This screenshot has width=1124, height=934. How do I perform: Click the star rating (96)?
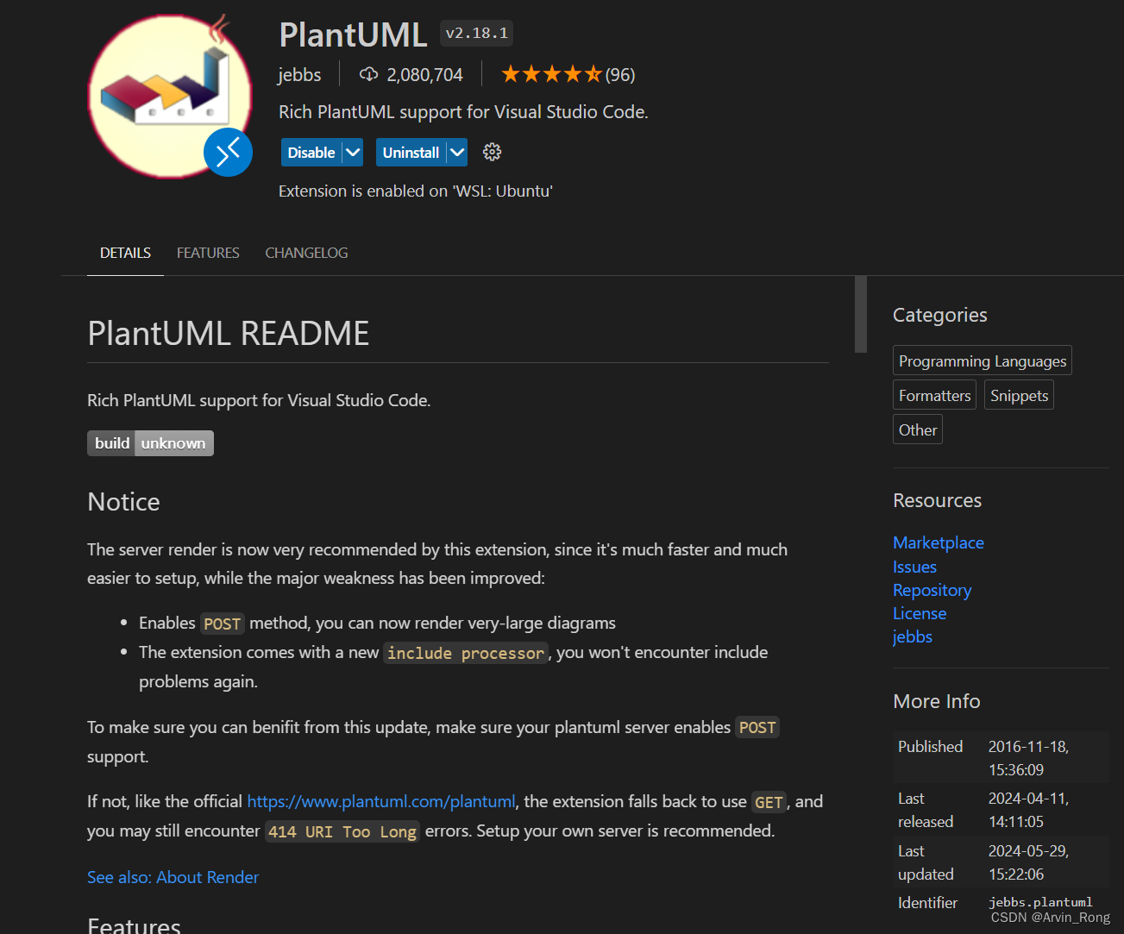568,75
